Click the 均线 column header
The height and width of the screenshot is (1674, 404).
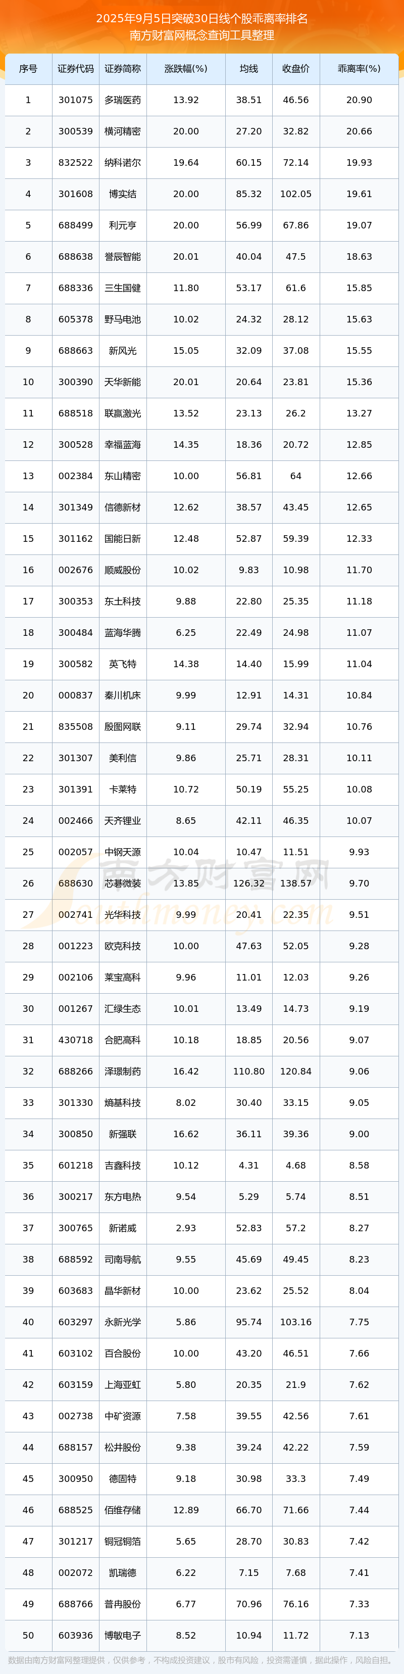coord(249,69)
